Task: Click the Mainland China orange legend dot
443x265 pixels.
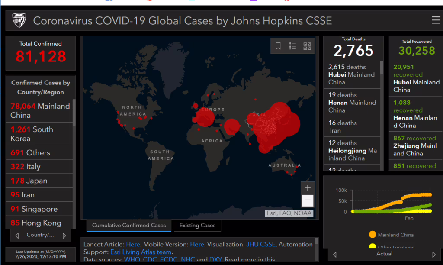Action: coord(372,234)
